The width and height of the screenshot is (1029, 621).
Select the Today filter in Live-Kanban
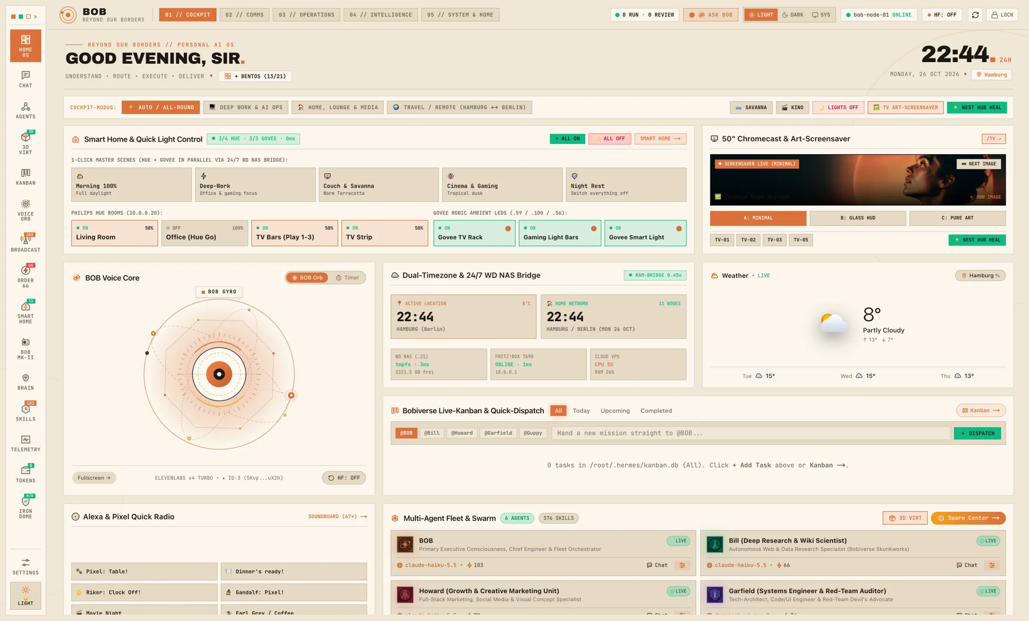point(581,411)
